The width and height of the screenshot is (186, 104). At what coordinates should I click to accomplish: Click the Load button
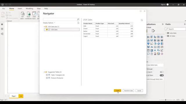(x=117, y=90)
